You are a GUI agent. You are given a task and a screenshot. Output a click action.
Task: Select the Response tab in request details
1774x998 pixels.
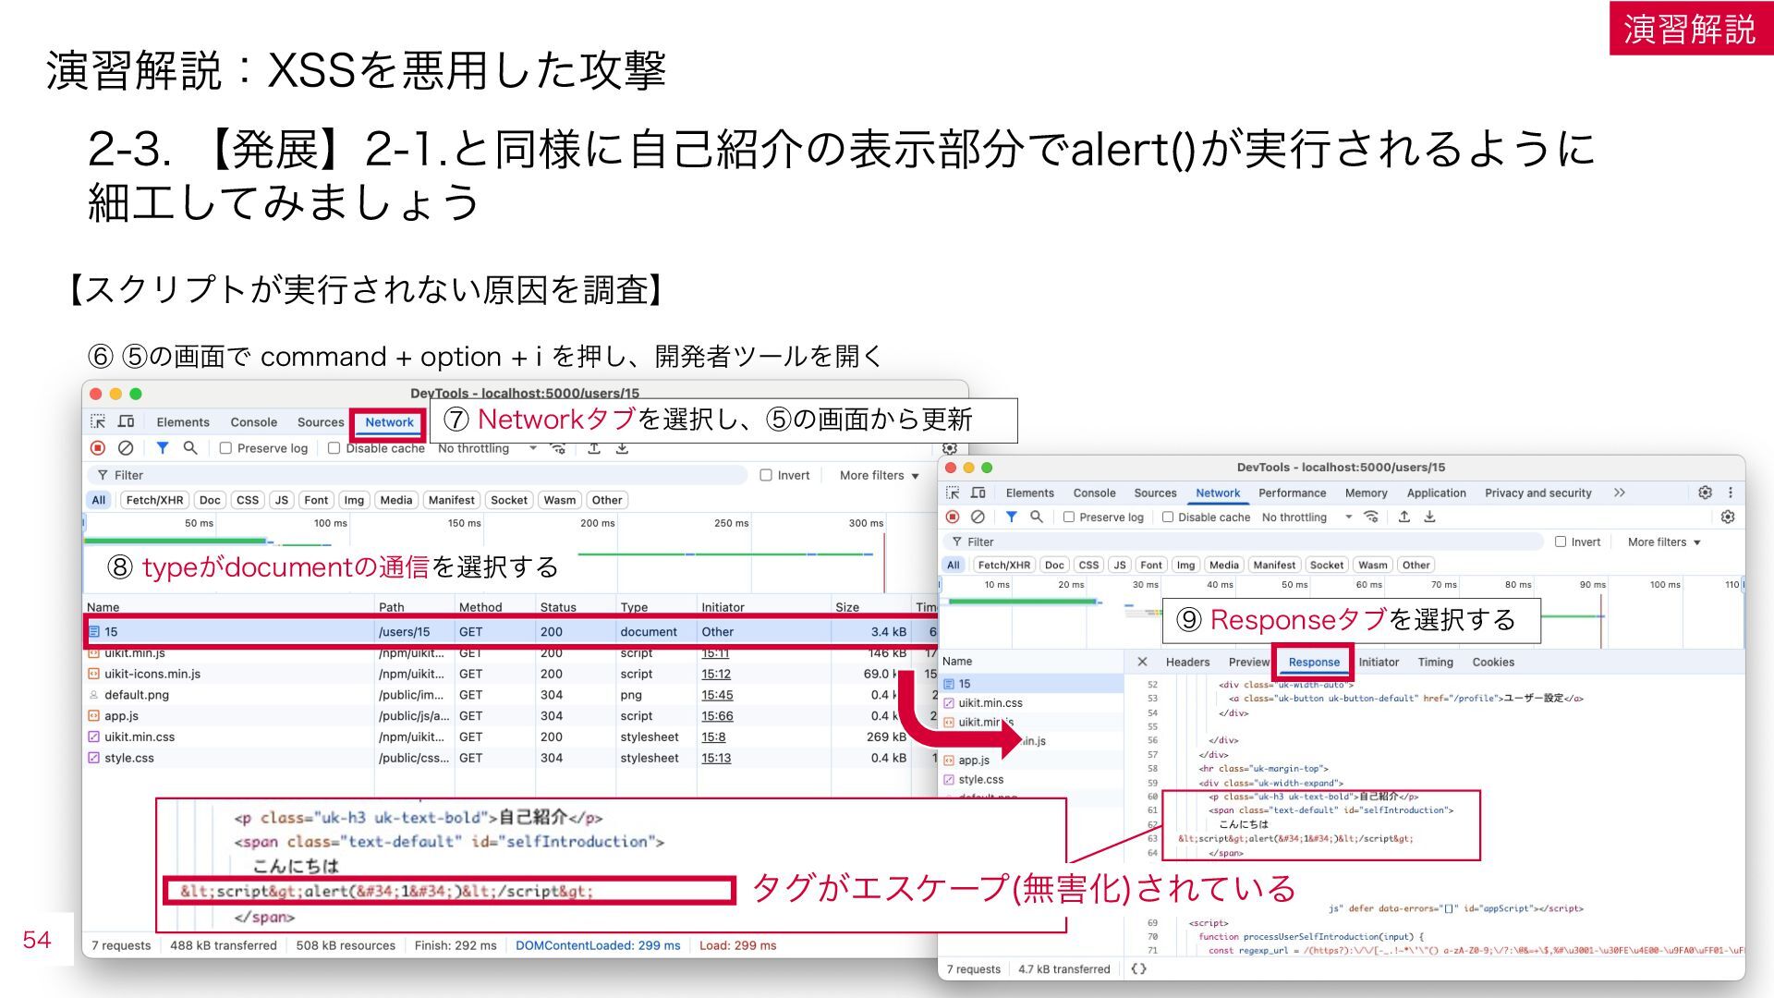[1314, 663]
